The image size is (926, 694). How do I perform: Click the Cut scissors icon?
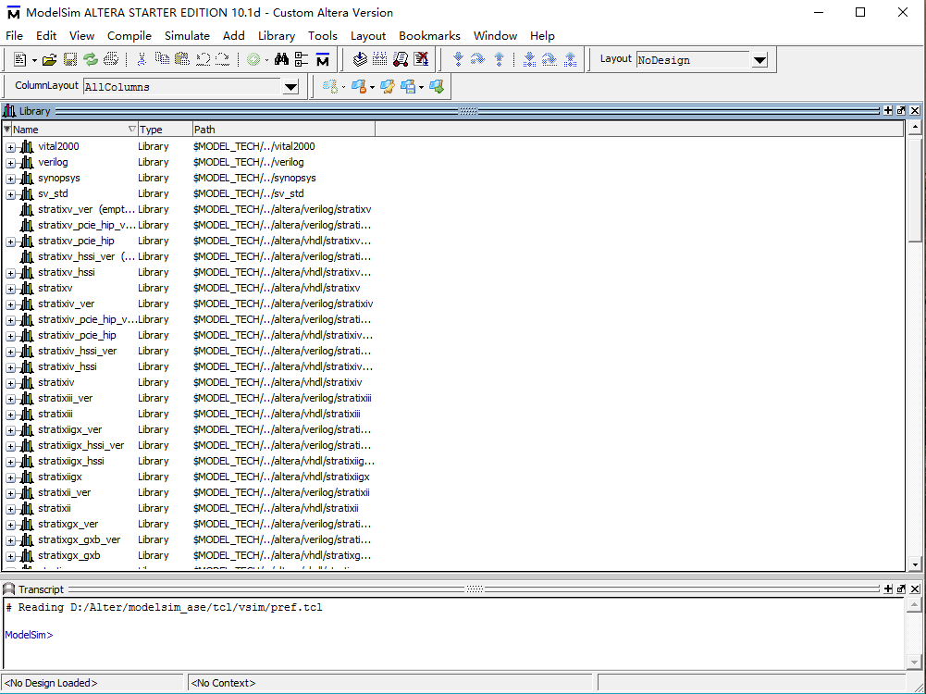click(142, 59)
